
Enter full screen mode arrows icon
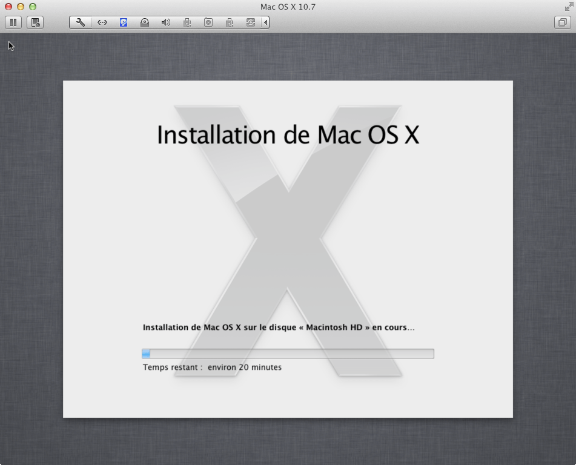click(x=569, y=7)
